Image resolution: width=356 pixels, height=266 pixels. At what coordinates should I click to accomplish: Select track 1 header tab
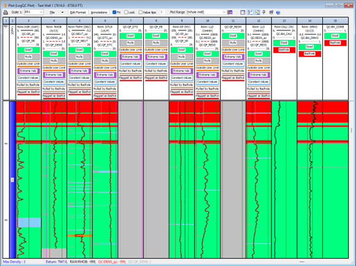click(x=6, y=21)
